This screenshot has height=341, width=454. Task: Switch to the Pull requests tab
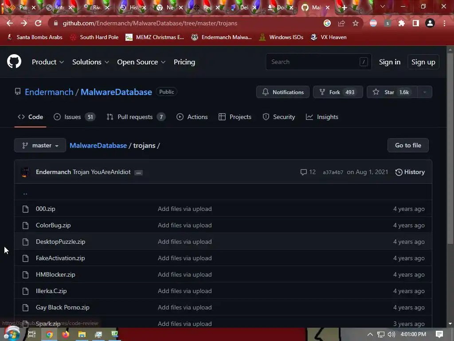pyautogui.click(x=136, y=117)
